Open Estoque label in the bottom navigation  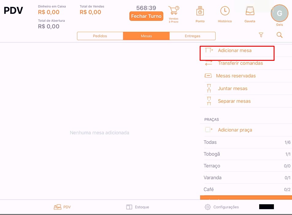click(x=142, y=207)
